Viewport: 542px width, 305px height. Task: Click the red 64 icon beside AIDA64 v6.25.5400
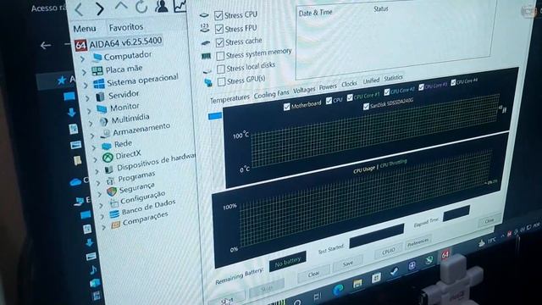click(80, 45)
